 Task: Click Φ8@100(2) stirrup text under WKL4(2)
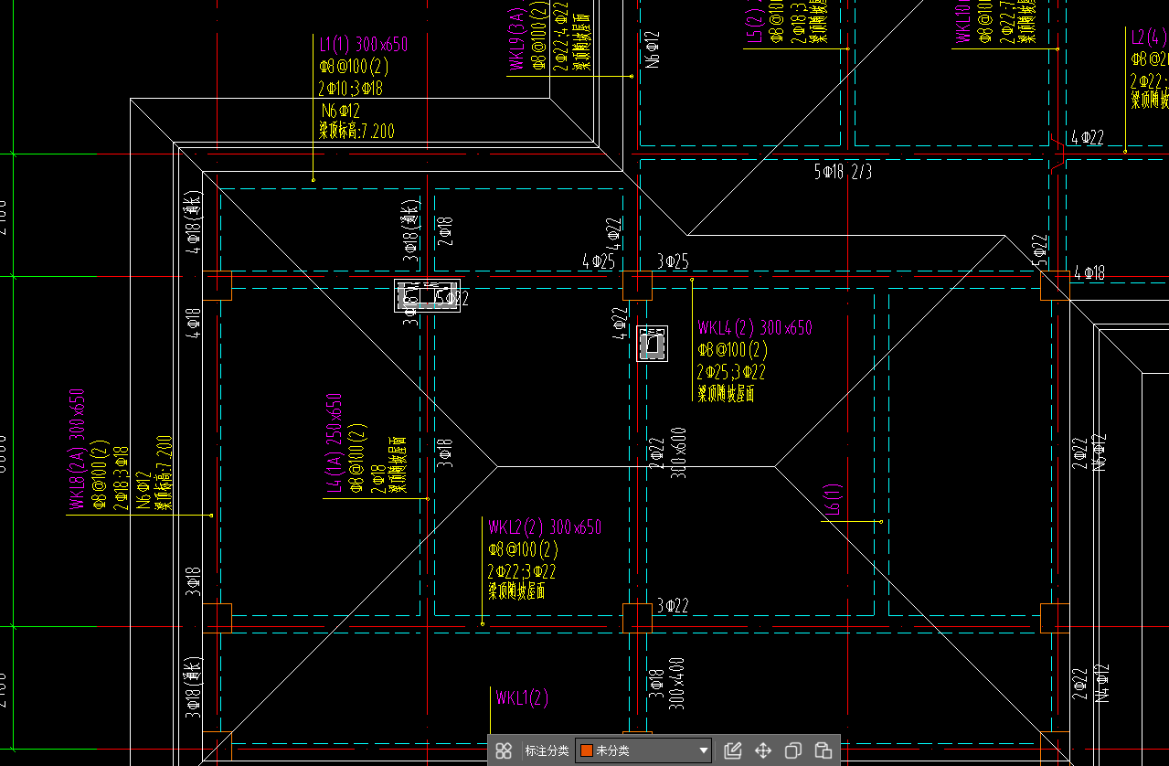point(732,350)
